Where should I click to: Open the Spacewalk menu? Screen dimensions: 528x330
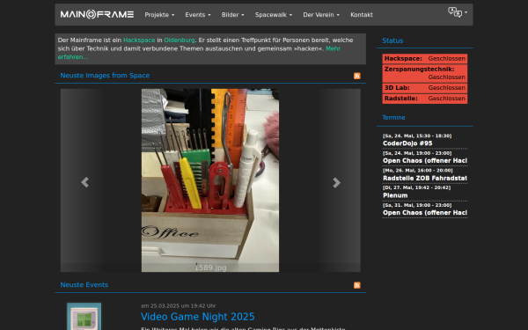click(274, 15)
